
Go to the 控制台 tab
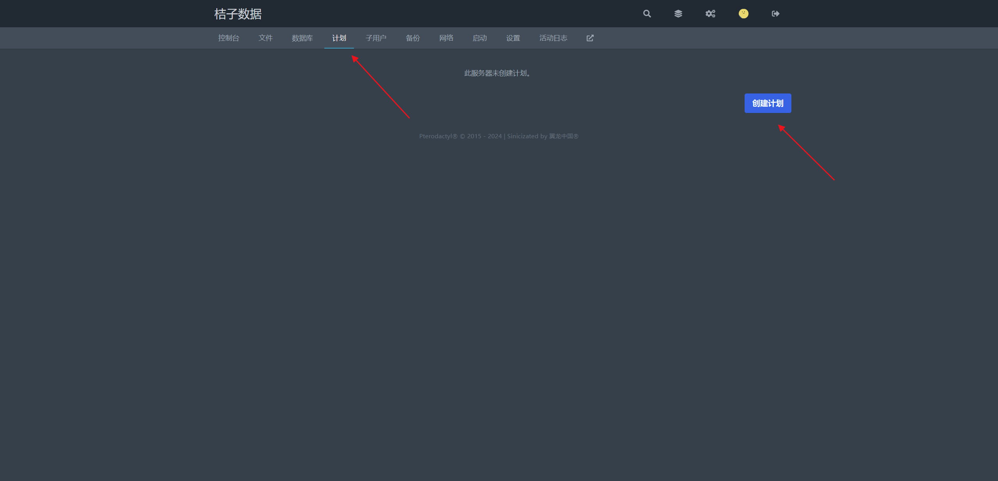pos(228,38)
